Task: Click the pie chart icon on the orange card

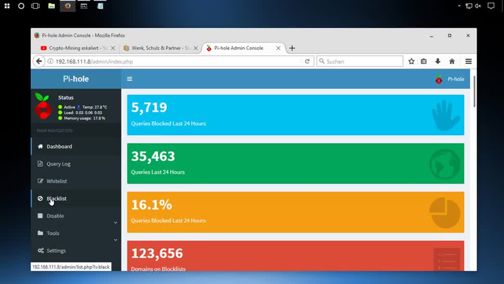Action: coord(445,213)
